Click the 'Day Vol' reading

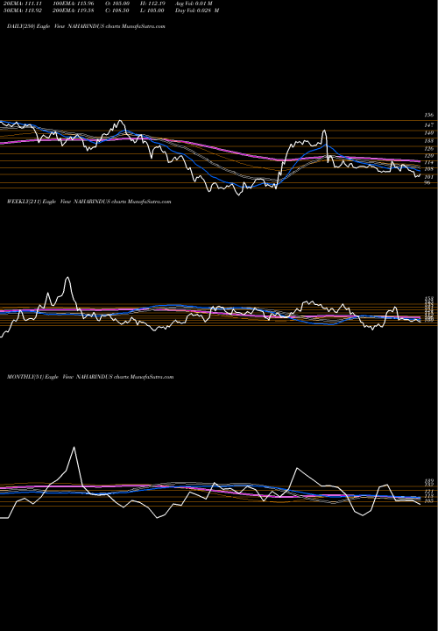pyautogui.click(x=197, y=11)
